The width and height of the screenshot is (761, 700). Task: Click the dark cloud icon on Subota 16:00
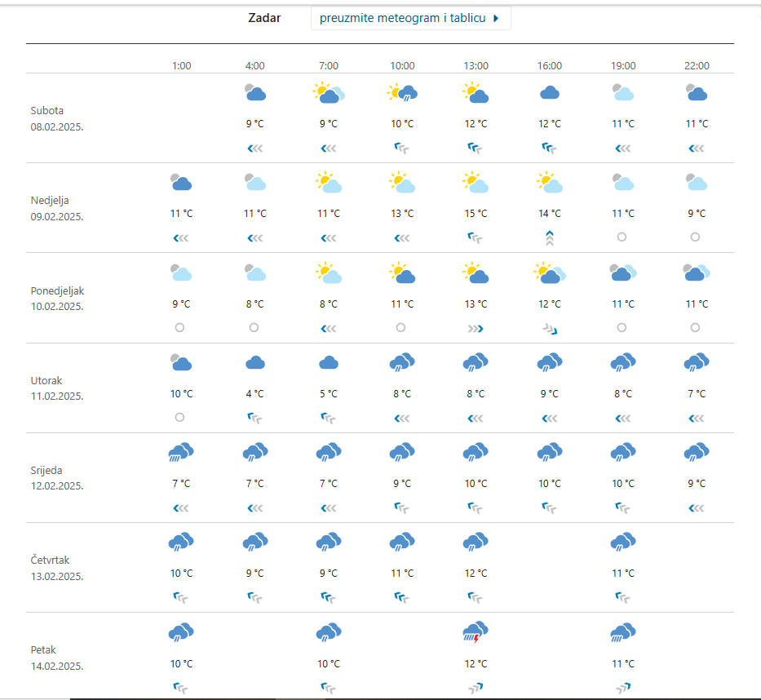coord(550,93)
